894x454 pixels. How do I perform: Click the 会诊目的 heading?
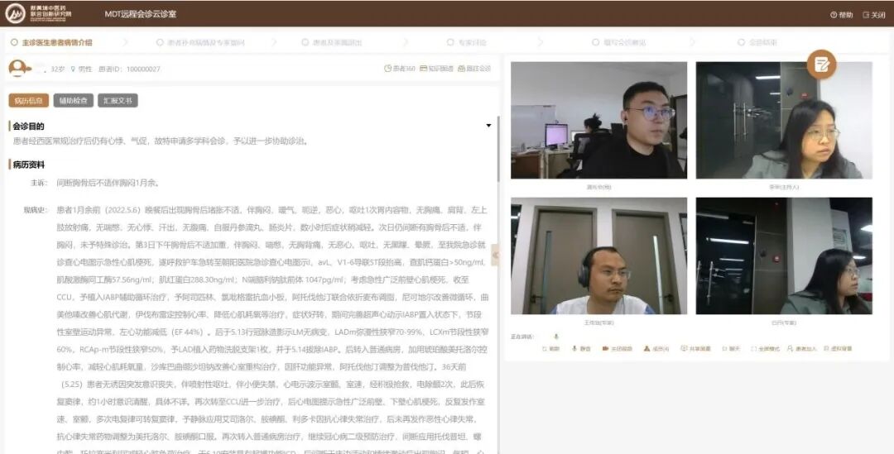point(28,126)
